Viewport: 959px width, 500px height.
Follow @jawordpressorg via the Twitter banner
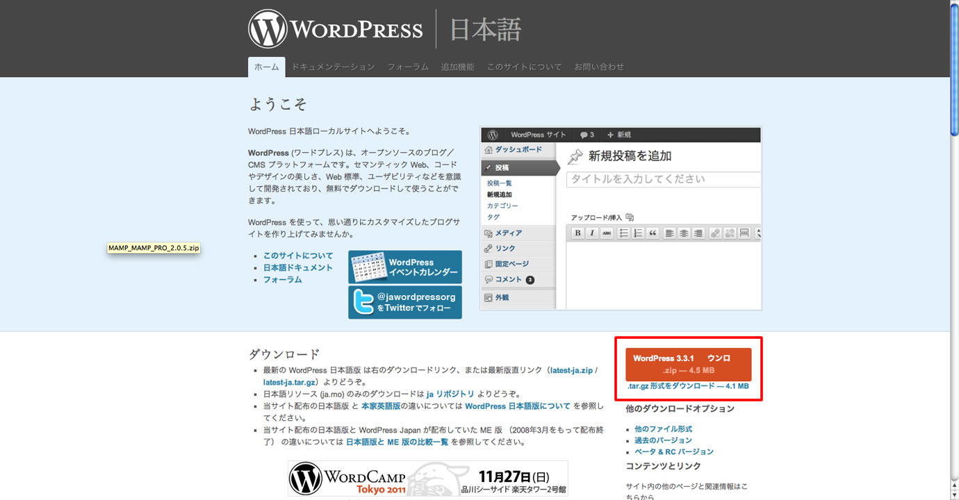point(405,303)
